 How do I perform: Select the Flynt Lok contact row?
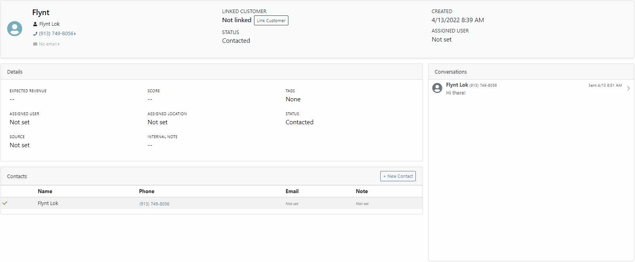click(212, 203)
